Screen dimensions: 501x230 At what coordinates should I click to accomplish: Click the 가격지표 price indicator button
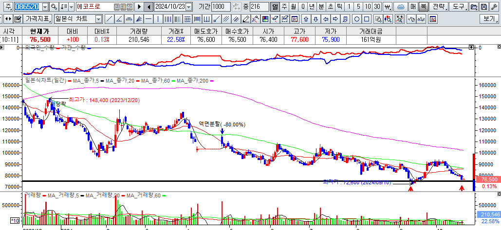click(37, 19)
